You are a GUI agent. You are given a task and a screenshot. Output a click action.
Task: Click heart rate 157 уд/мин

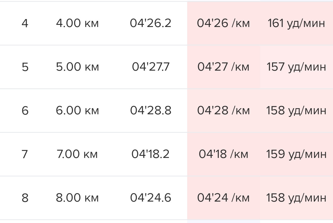296,67
